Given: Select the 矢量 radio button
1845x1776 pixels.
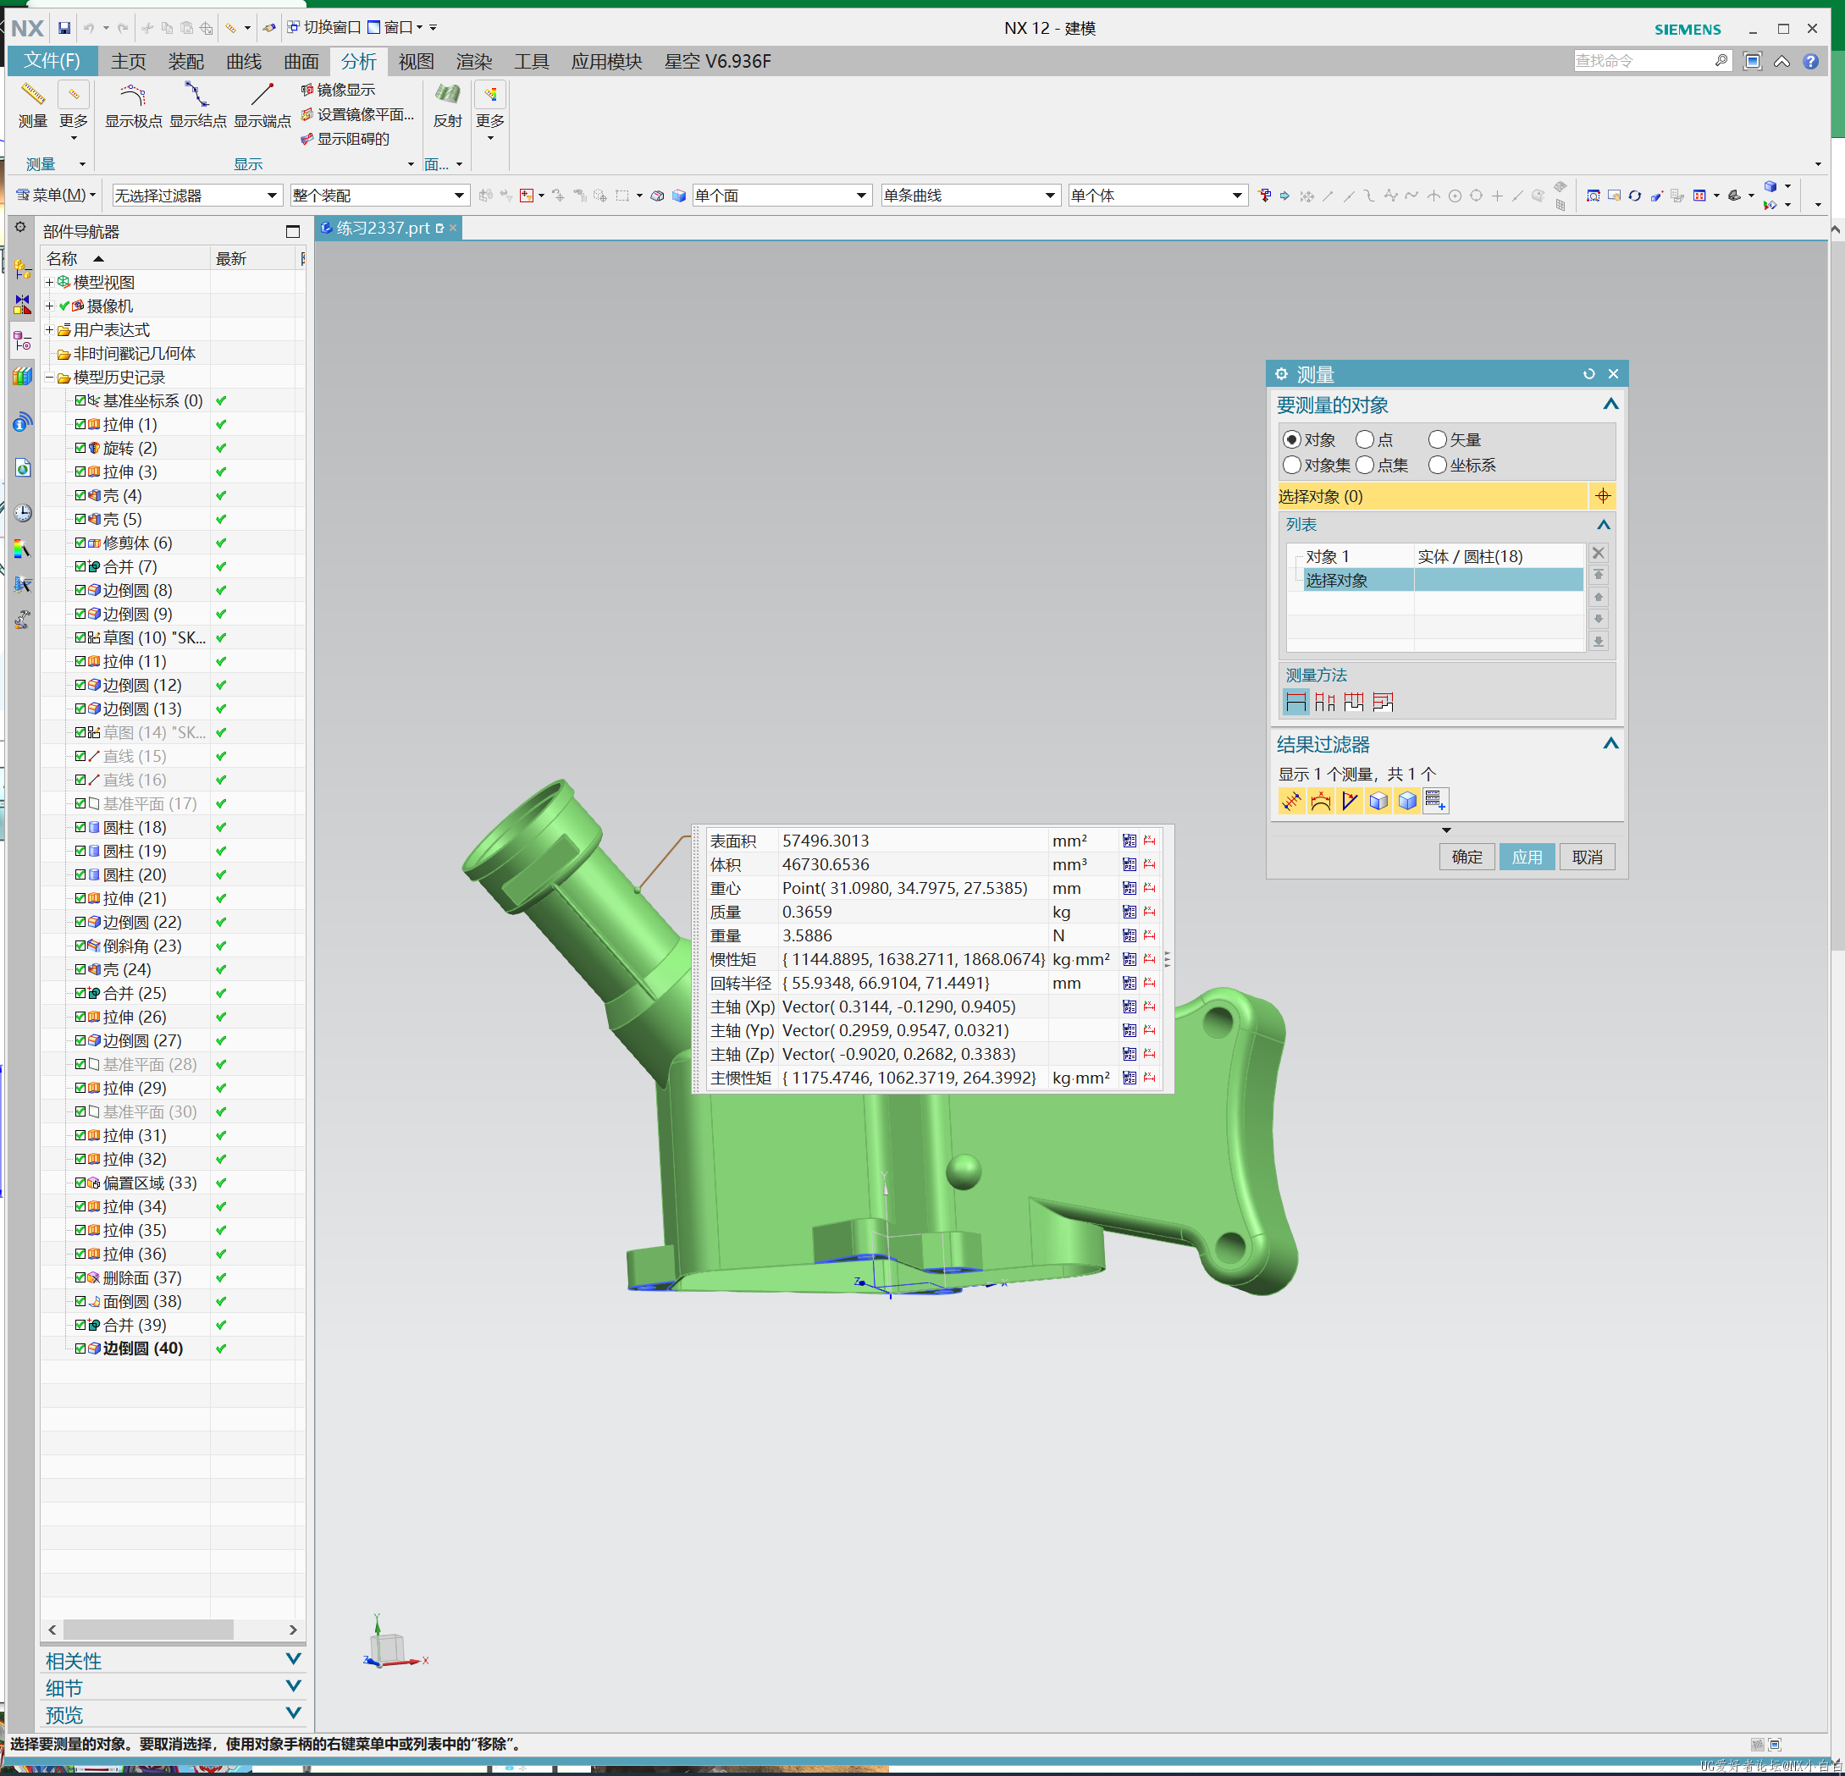Looking at the screenshot, I should pyautogui.click(x=1437, y=439).
